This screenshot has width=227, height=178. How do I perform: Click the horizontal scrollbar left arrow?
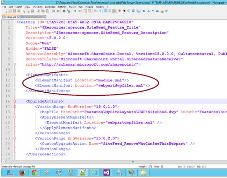tap(3, 162)
